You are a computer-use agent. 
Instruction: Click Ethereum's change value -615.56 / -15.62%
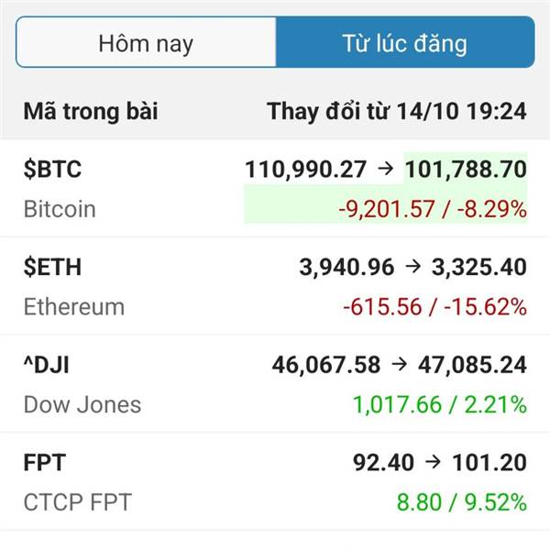[434, 307]
